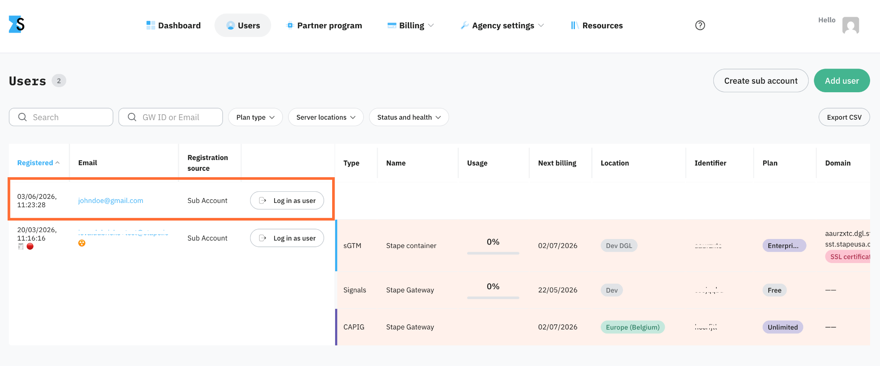The width and height of the screenshot is (880, 366).
Task: Click the Add user button
Action: coord(841,81)
